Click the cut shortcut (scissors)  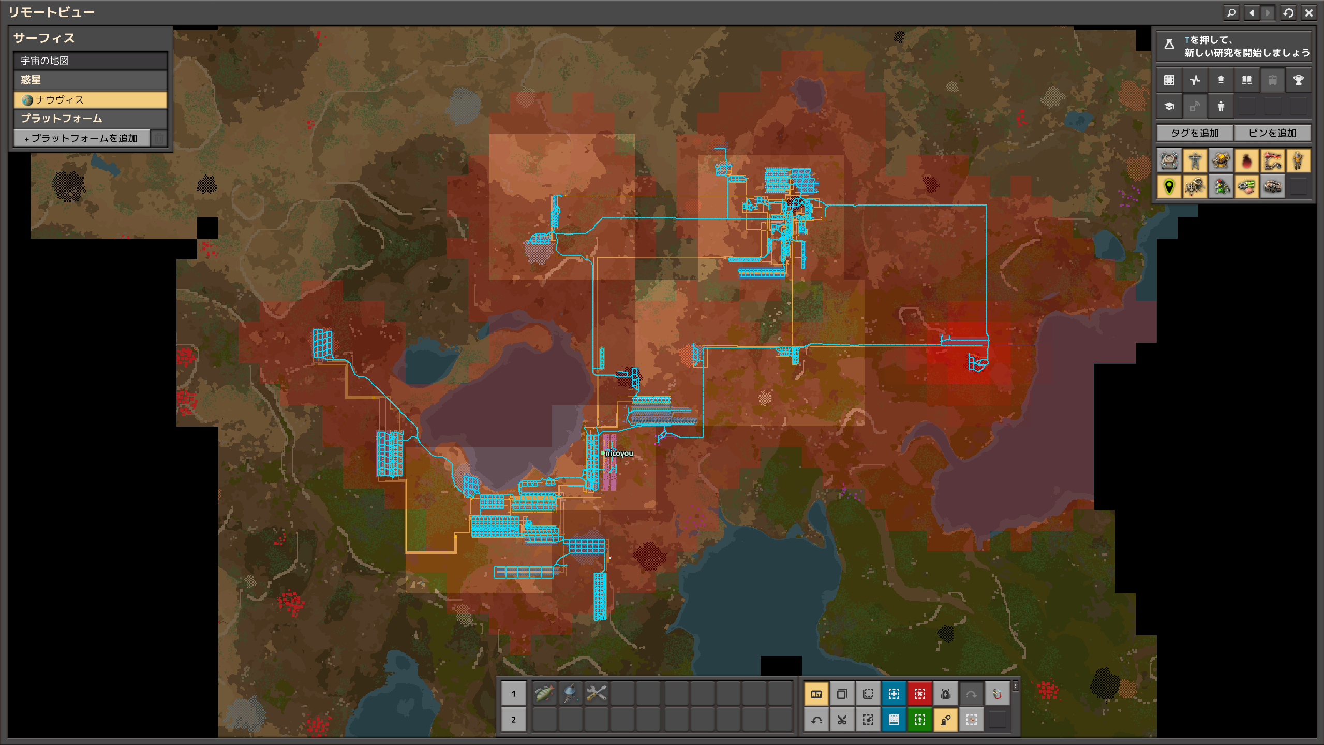click(842, 720)
